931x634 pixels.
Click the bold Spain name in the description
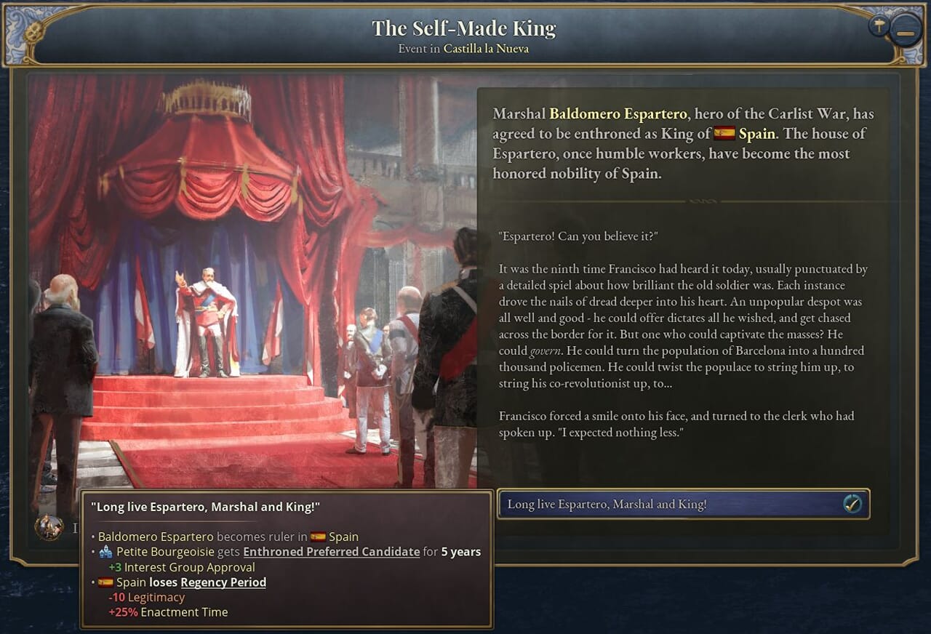[x=756, y=134]
